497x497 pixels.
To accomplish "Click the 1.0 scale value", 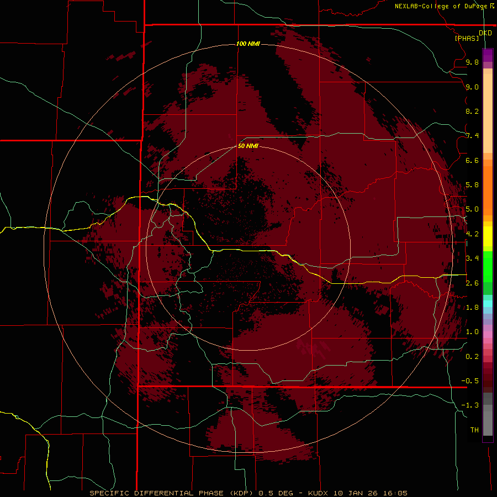I will point(472,332).
